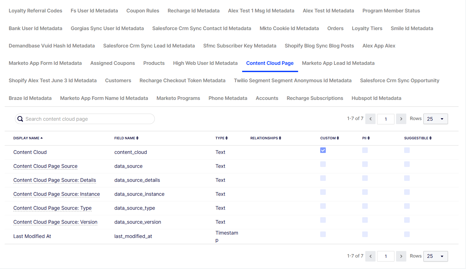The width and height of the screenshot is (466, 269).
Task: Sort by Relationships column
Action: pos(266,138)
